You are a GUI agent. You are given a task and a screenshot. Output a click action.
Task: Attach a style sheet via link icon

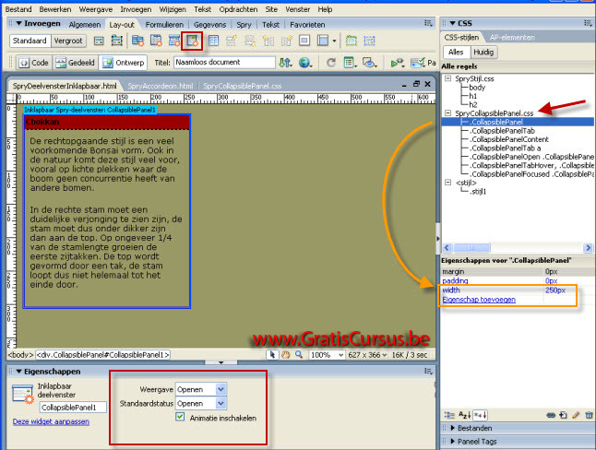(x=551, y=415)
